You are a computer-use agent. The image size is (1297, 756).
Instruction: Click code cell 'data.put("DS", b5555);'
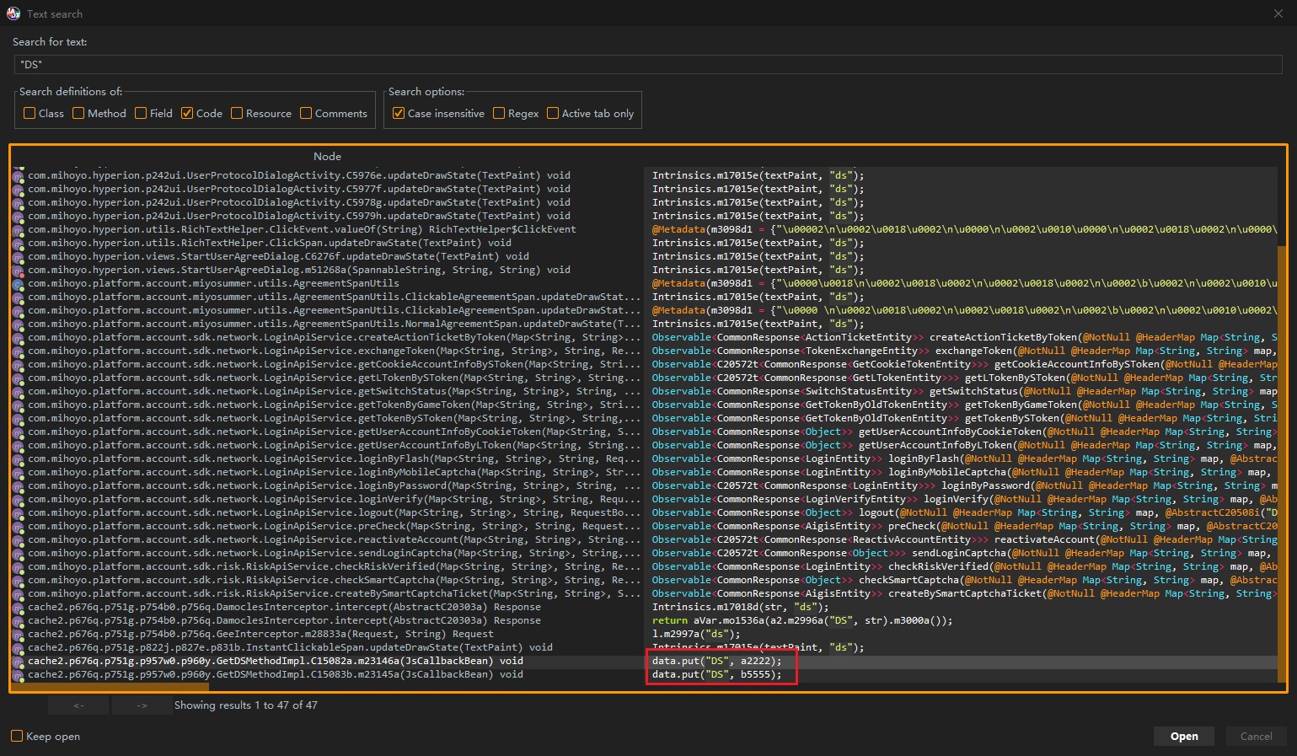(x=716, y=675)
